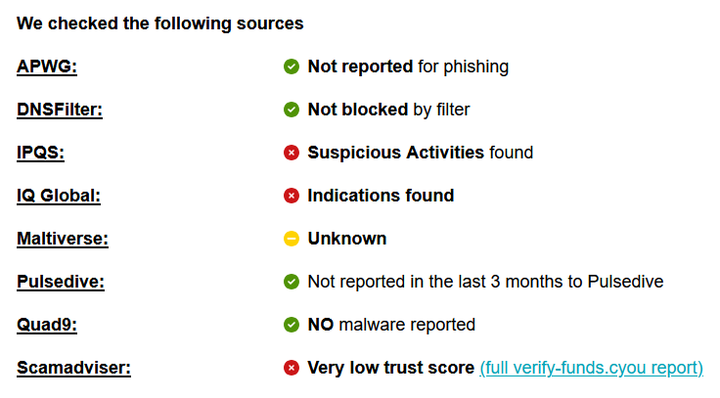
Task: Click the 'We checked the following sources' heading
Action: [160, 23]
